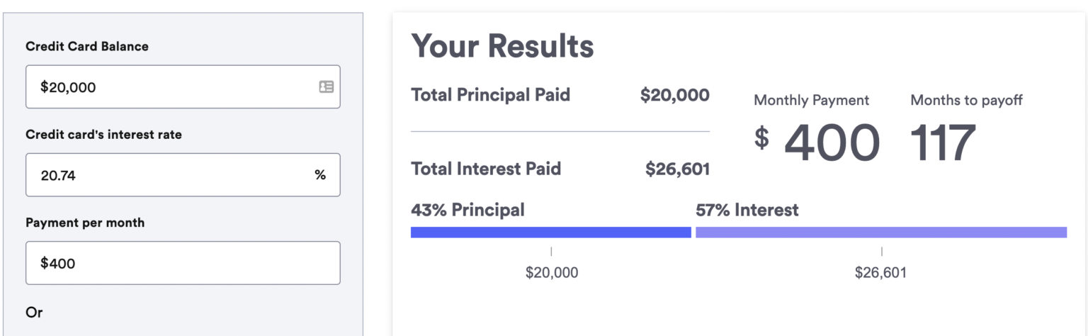Click the "57% Interest" label

747,210
